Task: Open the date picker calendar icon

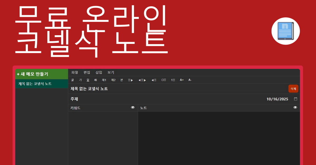Action: click(x=295, y=99)
